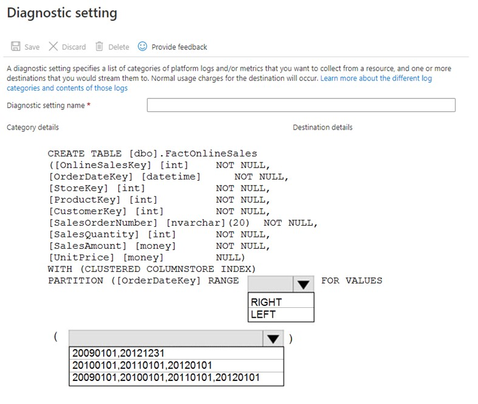Click the Provide feedback smiley icon
This screenshot has width=478, height=404.
point(142,46)
